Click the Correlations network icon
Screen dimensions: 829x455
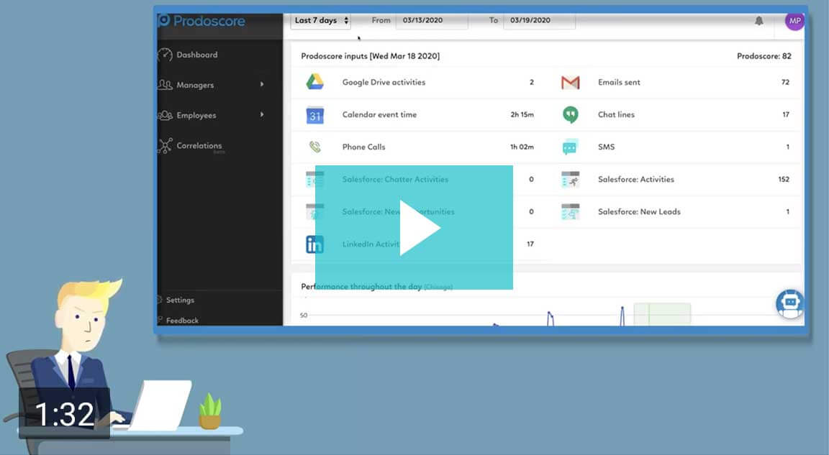click(165, 146)
